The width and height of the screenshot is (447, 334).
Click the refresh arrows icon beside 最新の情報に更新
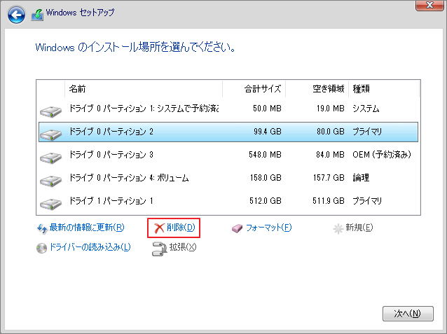coord(42,228)
